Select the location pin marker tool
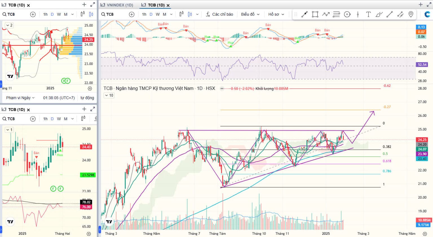Viewport: 433px width, 237px height. (411, 14)
